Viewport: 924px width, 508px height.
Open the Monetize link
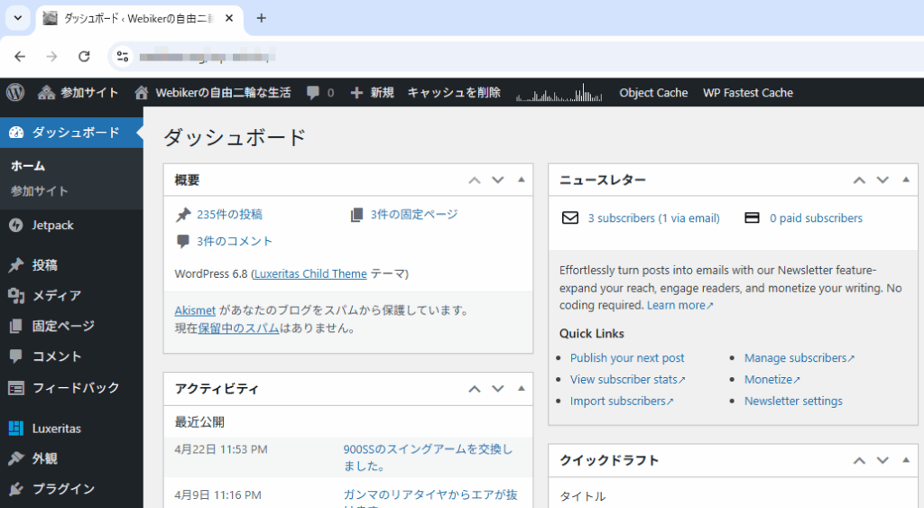pyautogui.click(x=772, y=380)
